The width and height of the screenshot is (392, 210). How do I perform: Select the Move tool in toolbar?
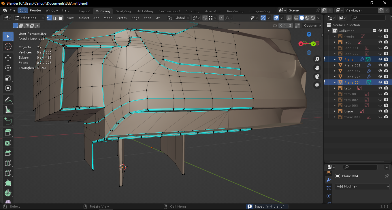pyautogui.click(x=8, y=57)
